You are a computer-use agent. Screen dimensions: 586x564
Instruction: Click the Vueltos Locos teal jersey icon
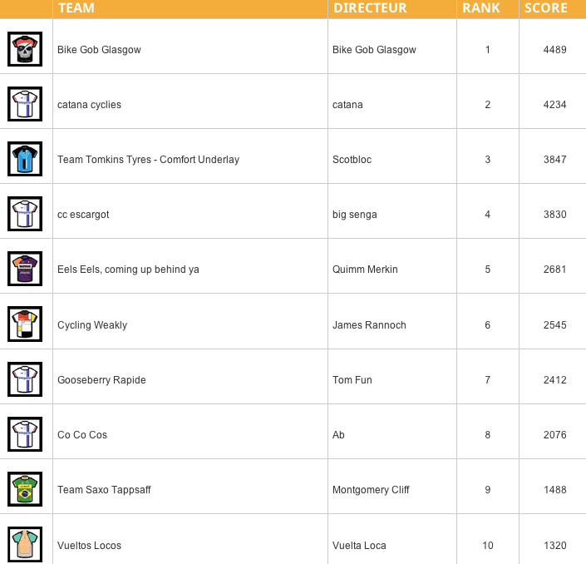click(x=25, y=544)
